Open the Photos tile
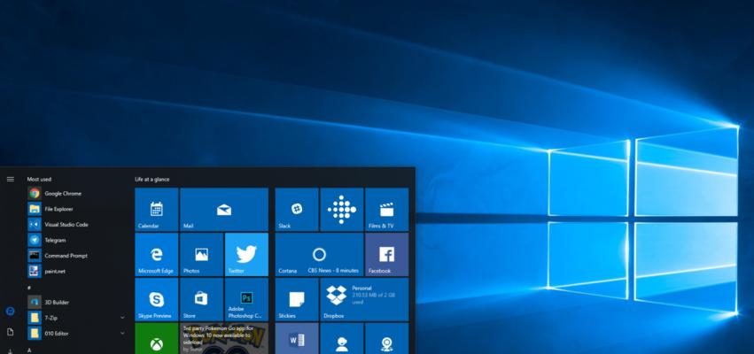The width and height of the screenshot is (754, 354). click(201, 255)
